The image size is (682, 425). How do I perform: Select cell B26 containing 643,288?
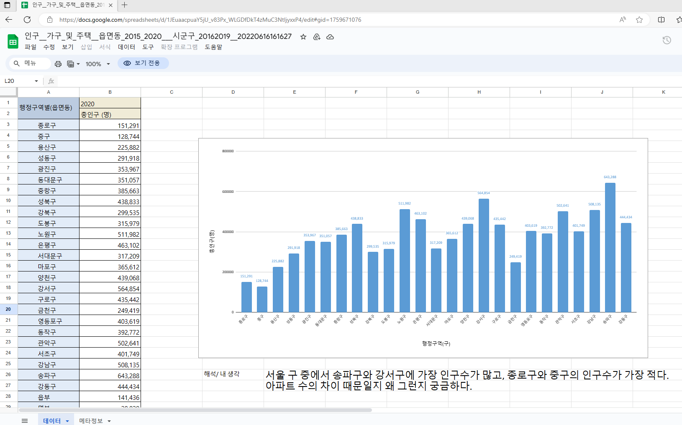(110, 375)
